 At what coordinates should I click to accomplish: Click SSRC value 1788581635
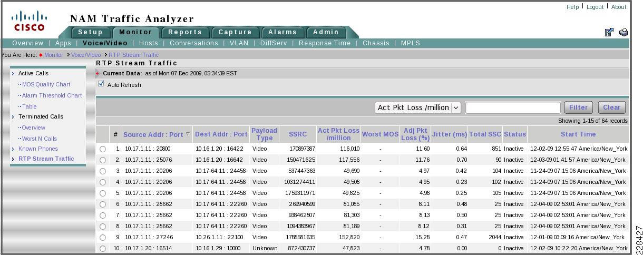pyautogui.click(x=299, y=237)
